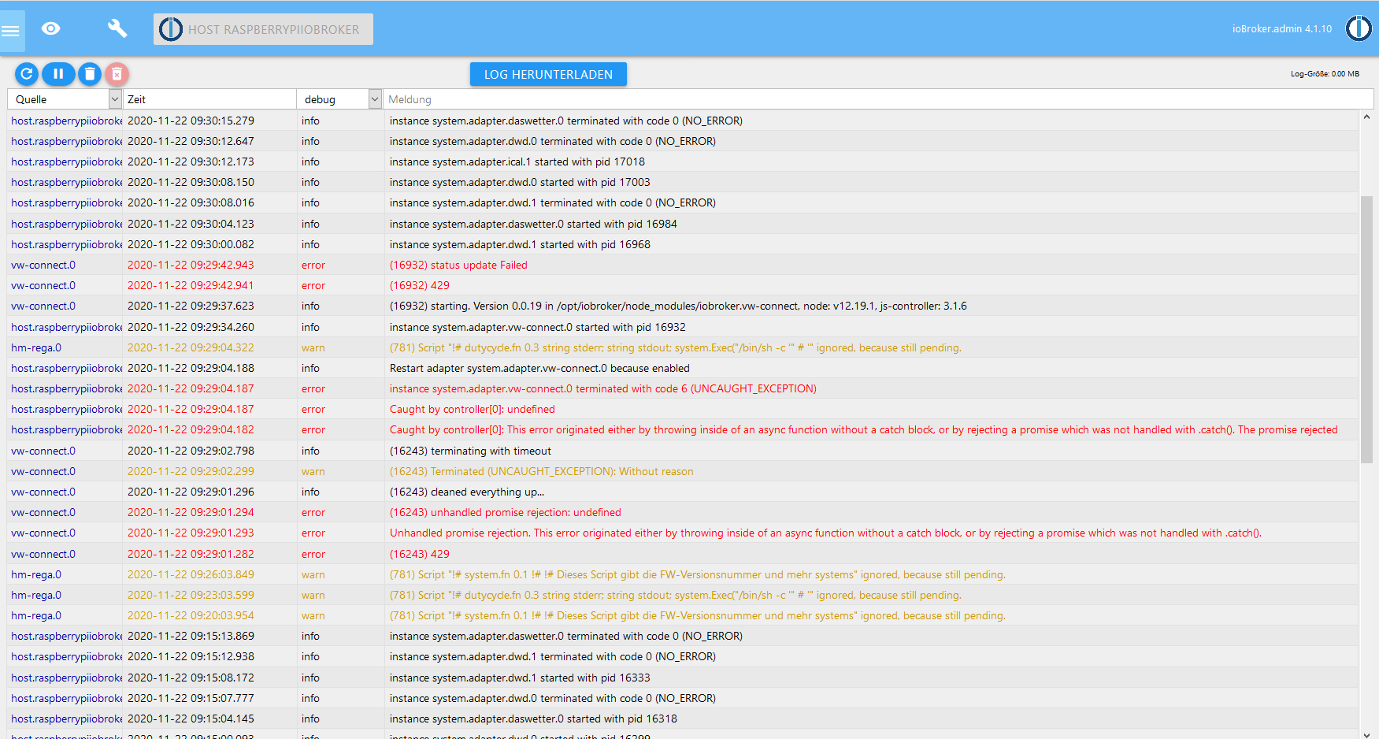This screenshot has width=1379, height=739.
Task: Select 'dwd.1 started with pid 16968' message
Action: coord(520,244)
